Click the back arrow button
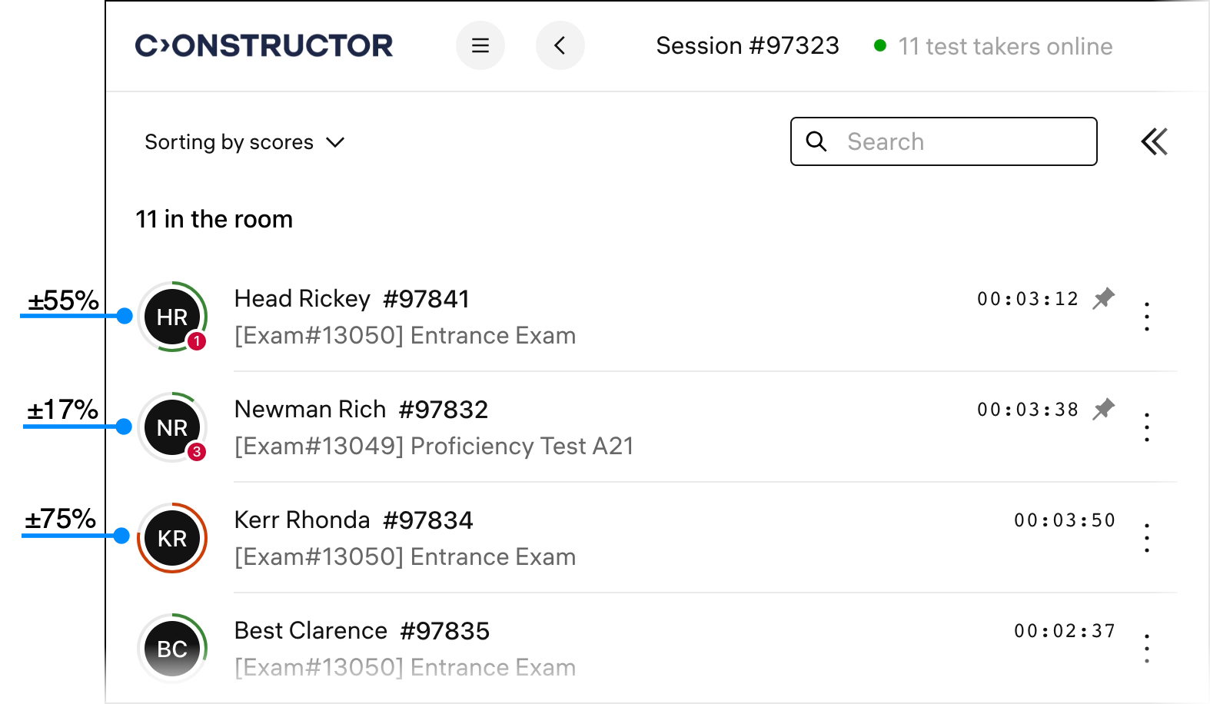This screenshot has height=704, width=1210. [560, 46]
